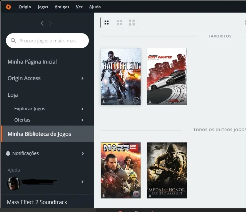250x212 pixels.
Task: Open the Loja section
Action: 13,95
